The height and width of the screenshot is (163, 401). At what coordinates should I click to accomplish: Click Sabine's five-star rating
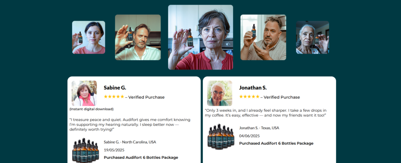(x=114, y=97)
